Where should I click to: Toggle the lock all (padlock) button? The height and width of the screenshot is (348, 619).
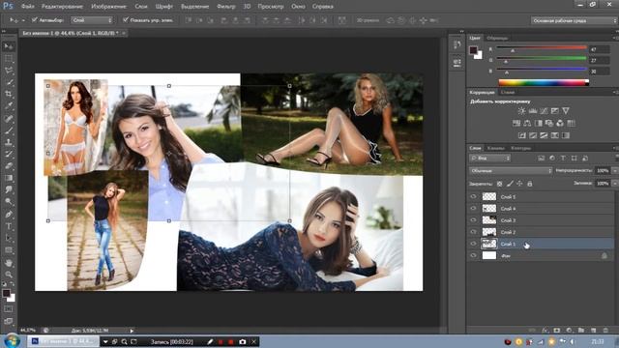(x=530, y=184)
